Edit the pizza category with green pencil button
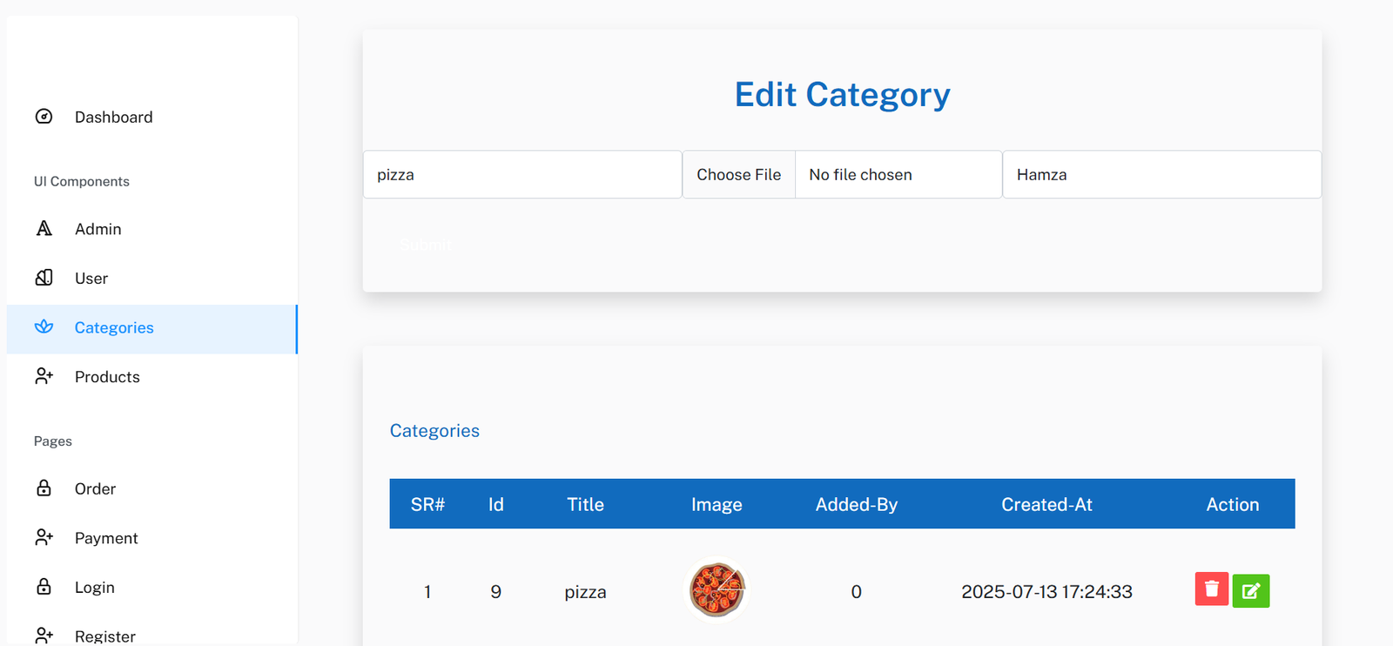 pyautogui.click(x=1251, y=591)
